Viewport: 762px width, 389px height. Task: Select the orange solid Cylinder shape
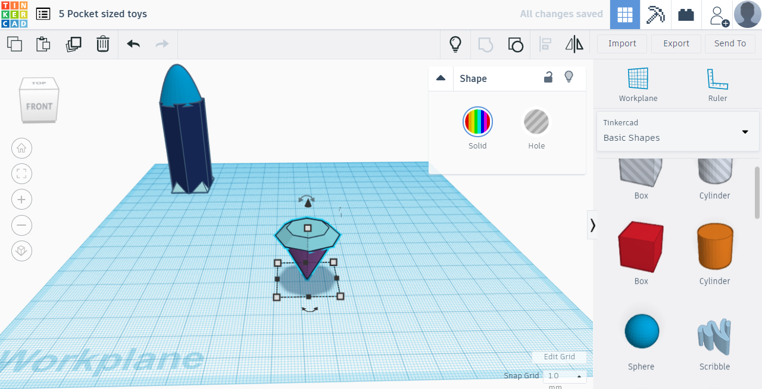tap(715, 246)
